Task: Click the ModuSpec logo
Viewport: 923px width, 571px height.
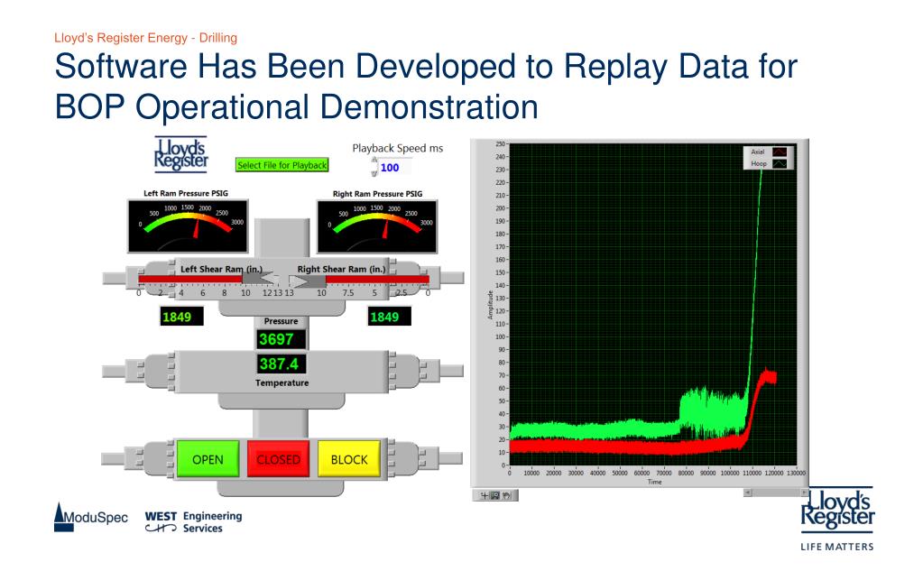Action: [90, 517]
